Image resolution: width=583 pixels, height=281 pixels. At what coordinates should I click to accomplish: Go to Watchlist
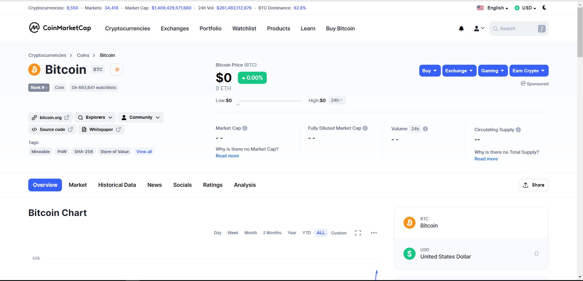(x=244, y=29)
